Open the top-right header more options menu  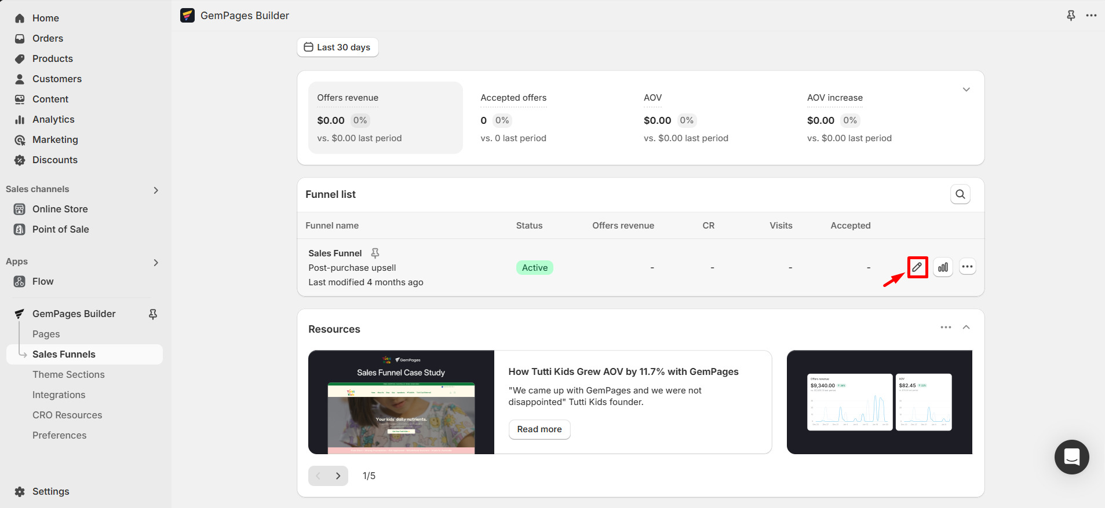pos(1091,16)
